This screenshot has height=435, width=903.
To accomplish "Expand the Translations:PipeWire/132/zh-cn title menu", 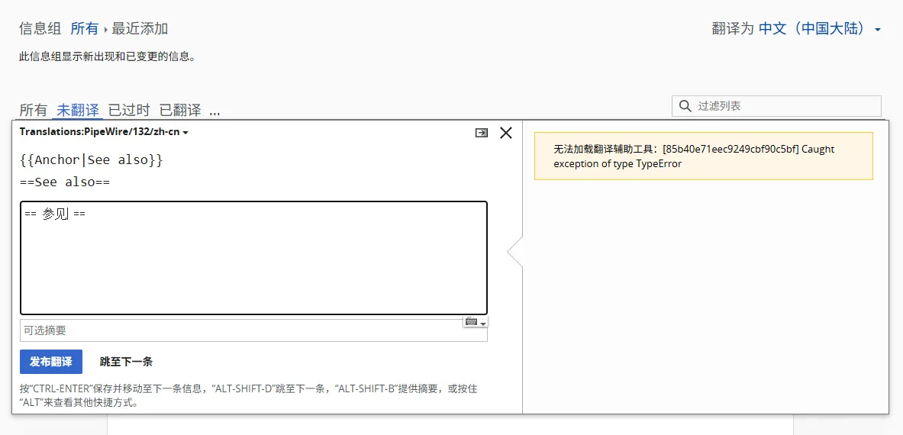I will click(105, 132).
